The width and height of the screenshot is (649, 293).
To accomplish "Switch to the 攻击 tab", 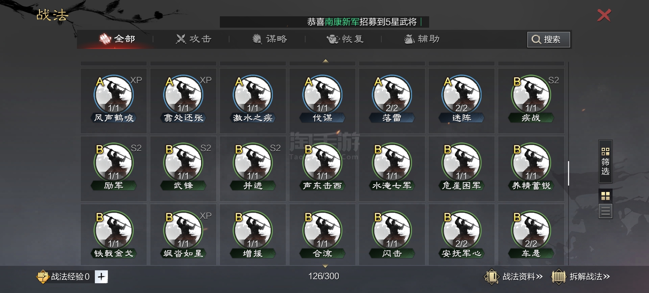I will pos(194,39).
